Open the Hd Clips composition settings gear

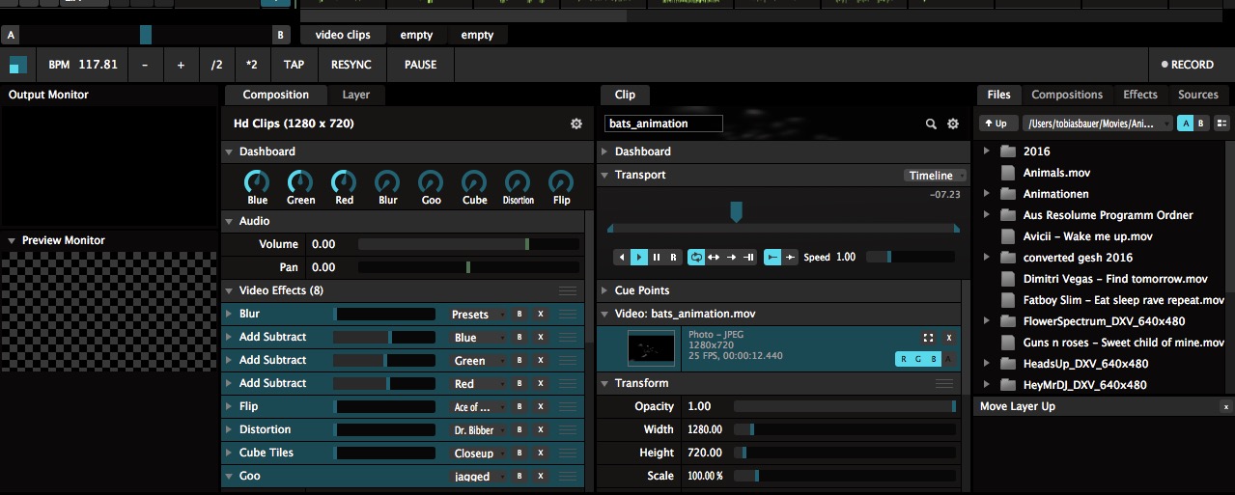point(576,124)
